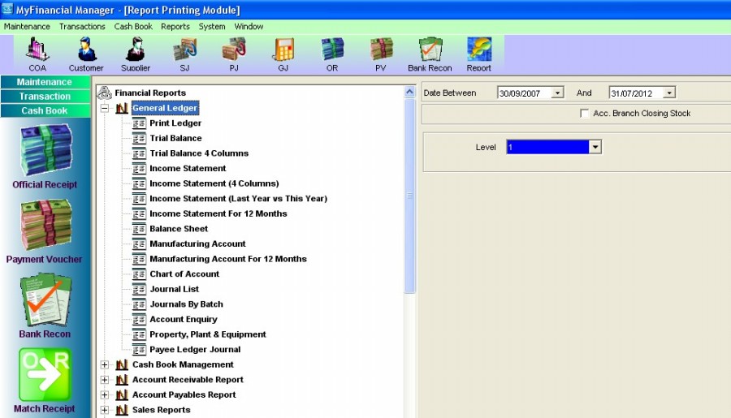Open the Bank Recon toolbar icon
The height and width of the screenshot is (418, 731).
click(x=430, y=50)
